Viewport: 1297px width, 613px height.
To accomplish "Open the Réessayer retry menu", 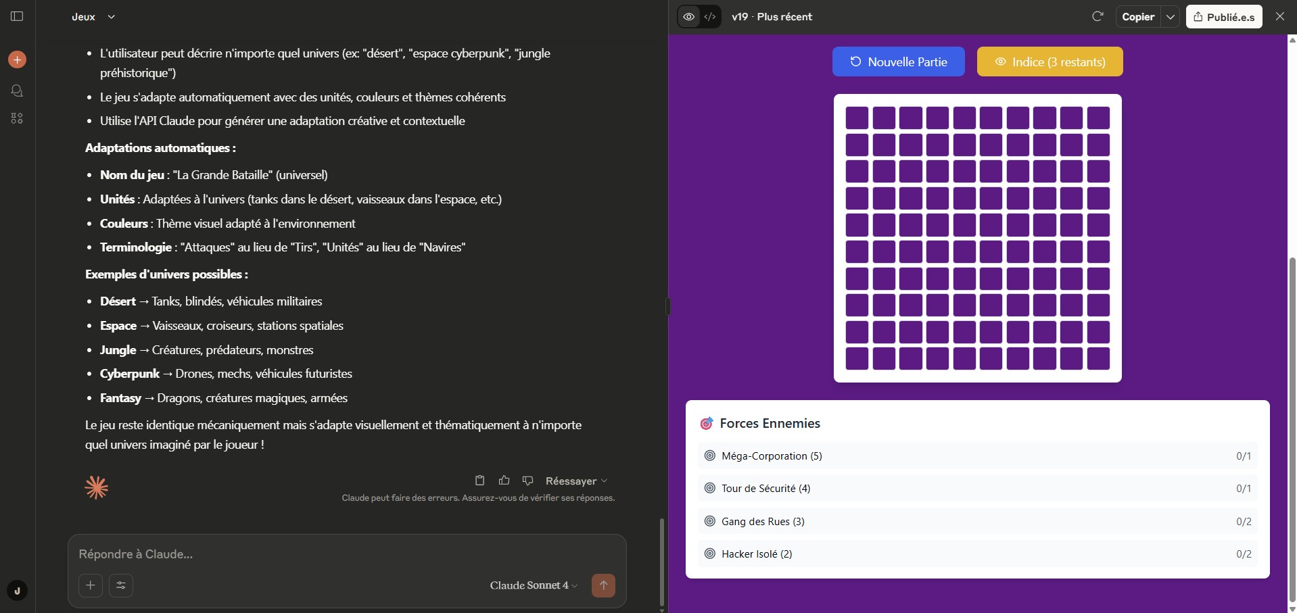I will pos(576,481).
